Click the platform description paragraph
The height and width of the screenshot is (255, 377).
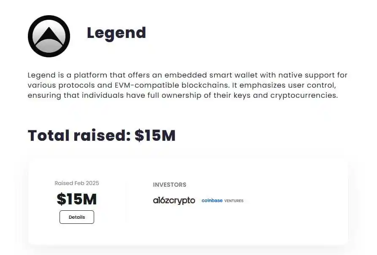pos(187,85)
